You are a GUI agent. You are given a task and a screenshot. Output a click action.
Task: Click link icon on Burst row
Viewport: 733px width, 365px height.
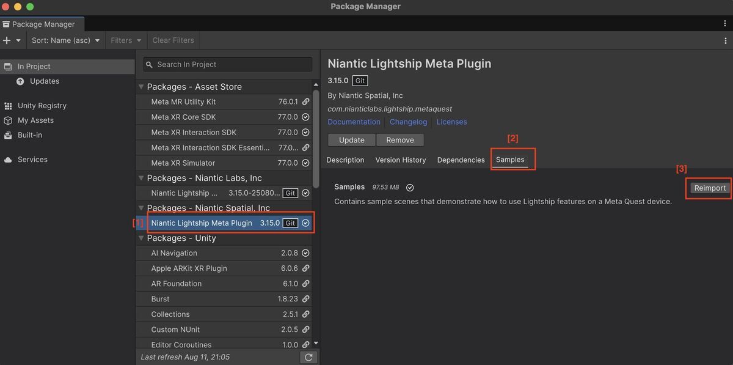[x=305, y=299]
